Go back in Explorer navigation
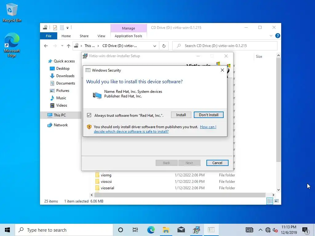 pos(46,46)
